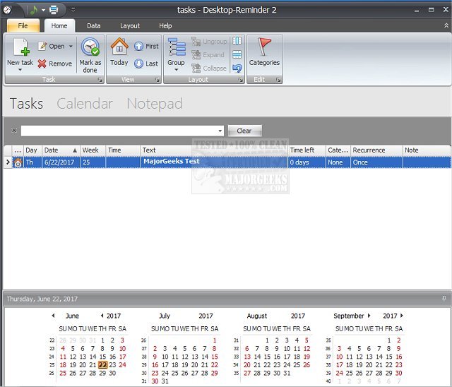Click the row layout icon in Layout
Screen dimensions: 452x387
pyautogui.click(x=237, y=54)
